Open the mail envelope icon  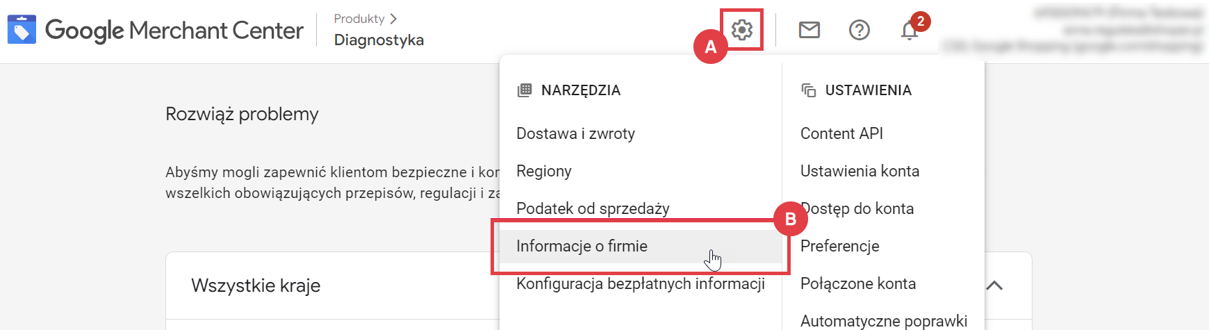coord(809,30)
